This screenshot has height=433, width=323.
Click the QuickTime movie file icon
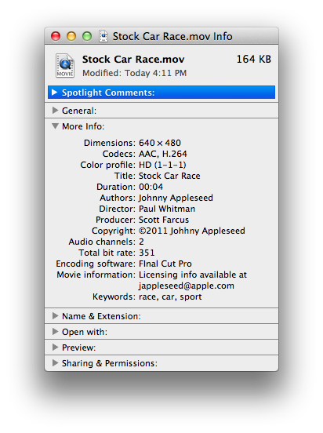pyautogui.click(x=65, y=66)
